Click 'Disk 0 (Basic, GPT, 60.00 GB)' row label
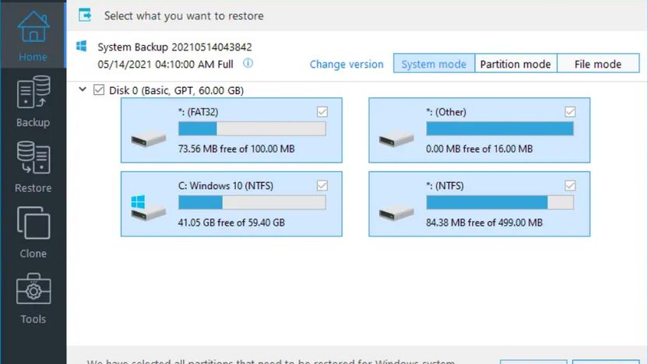The height and width of the screenshot is (364, 648). point(177,90)
